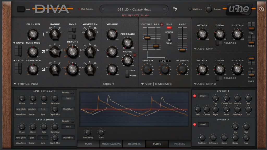Go to next preset arrow
This screenshot has width=267, height=150.
click(164, 9)
